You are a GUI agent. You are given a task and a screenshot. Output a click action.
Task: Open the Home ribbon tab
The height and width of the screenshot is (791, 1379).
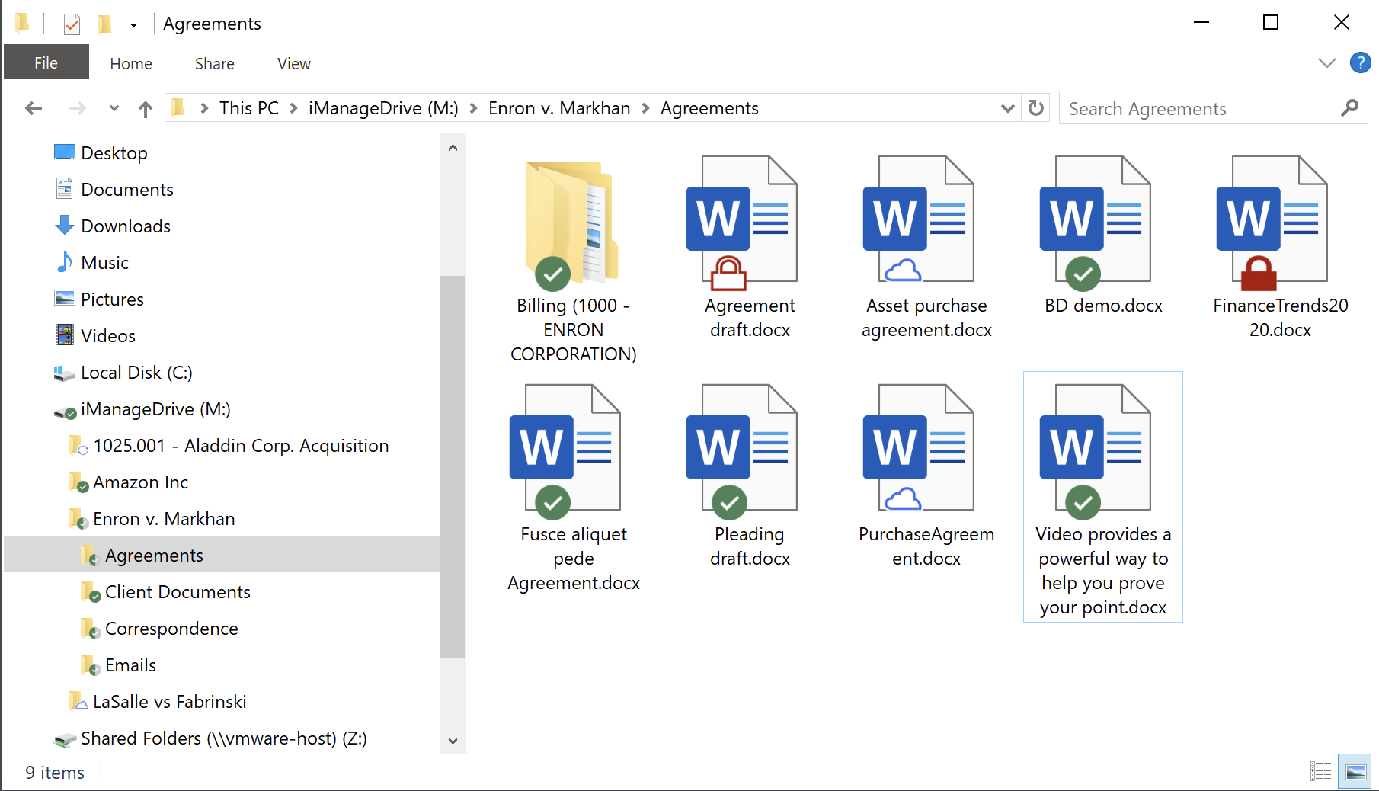pyautogui.click(x=131, y=64)
